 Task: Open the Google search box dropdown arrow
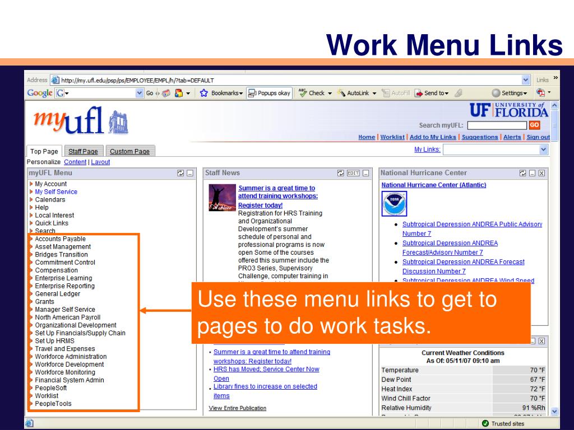point(139,94)
